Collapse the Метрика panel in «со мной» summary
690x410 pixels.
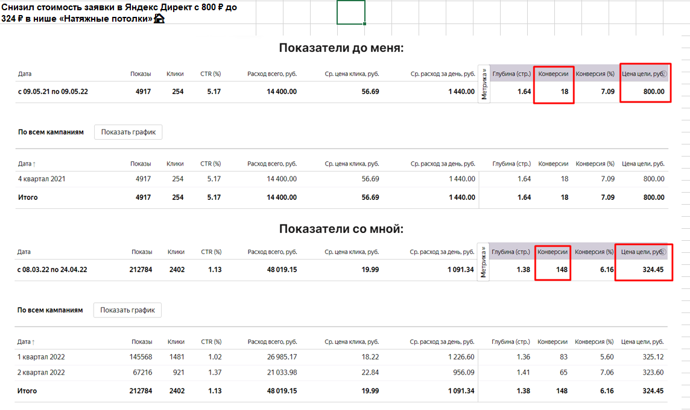pyautogui.click(x=483, y=262)
